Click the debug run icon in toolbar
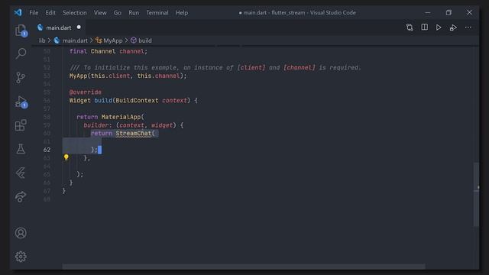The width and height of the screenshot is (489, 275). tap(453, 27)
